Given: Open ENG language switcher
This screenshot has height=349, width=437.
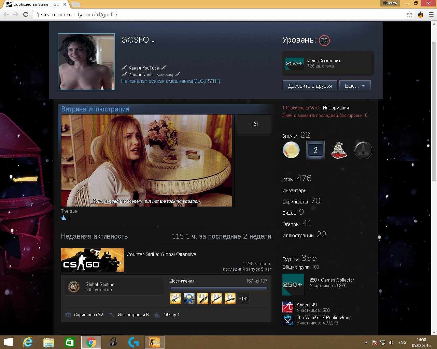Looking at the screenshot, I should click(x=403, y=343).
